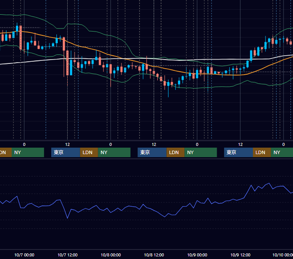
Task: Click the 10/7 00:00 date label
Action: click(24, 255)
